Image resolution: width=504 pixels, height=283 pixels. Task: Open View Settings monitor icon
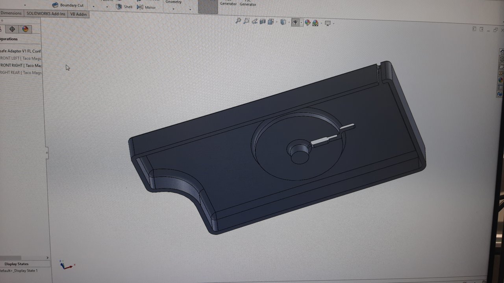point(328,24)
